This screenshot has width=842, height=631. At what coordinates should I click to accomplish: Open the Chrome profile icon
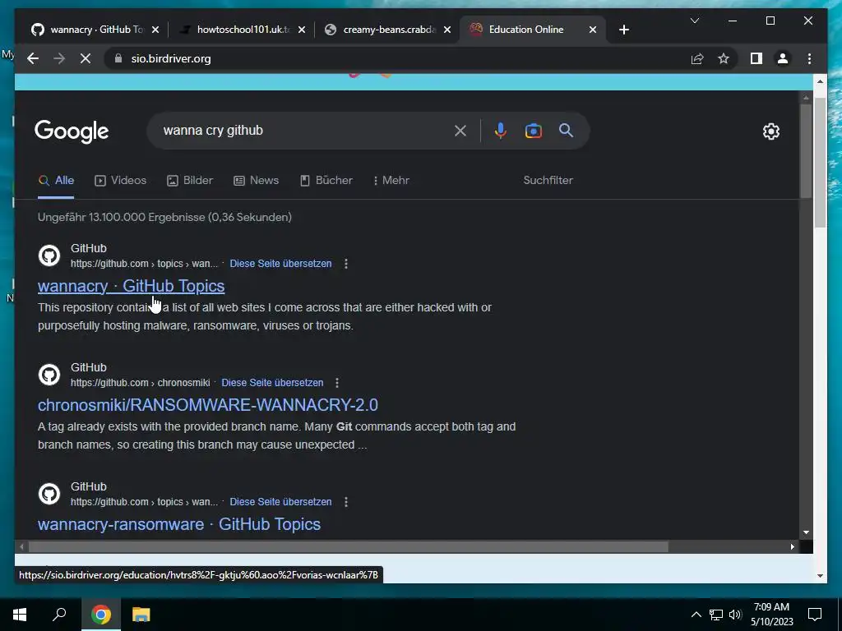tap(783, 58)
